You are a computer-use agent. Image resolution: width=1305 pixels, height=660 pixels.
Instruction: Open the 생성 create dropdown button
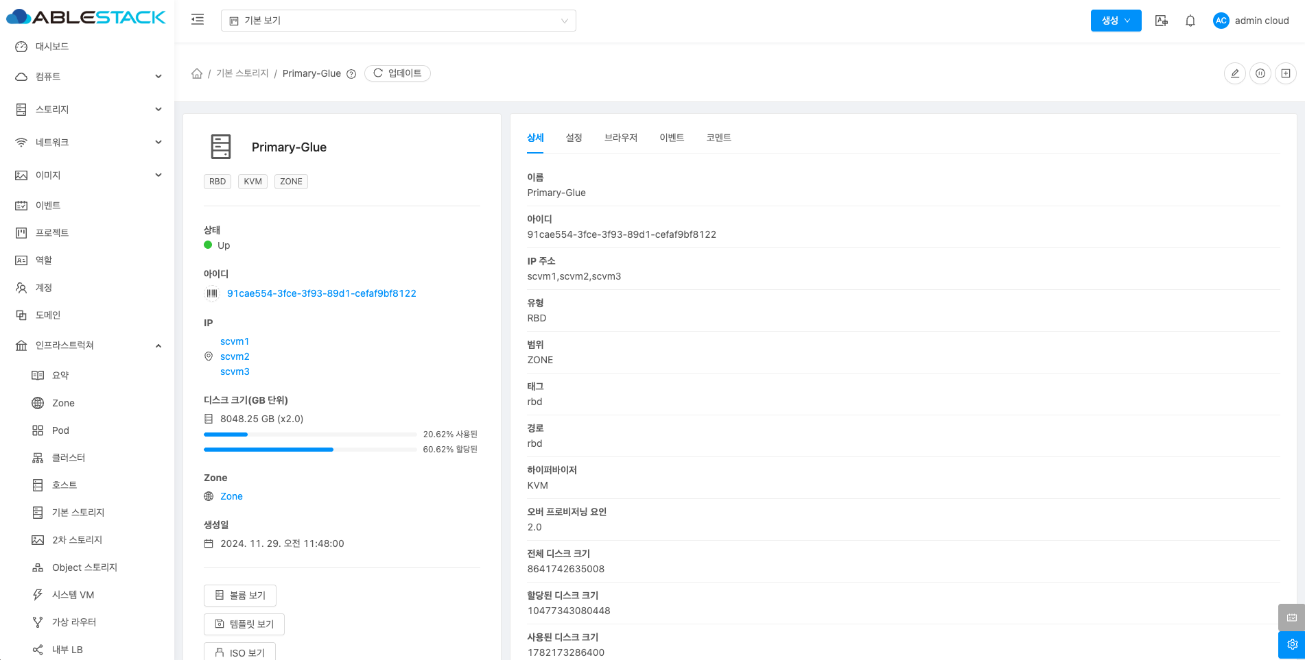click(1116, 21)
